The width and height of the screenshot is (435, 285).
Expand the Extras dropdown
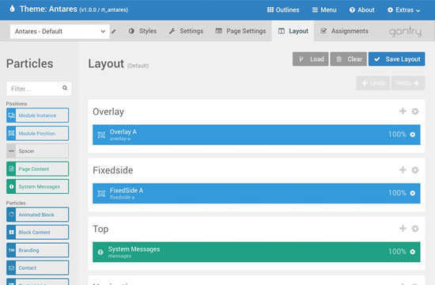point(403,10)
